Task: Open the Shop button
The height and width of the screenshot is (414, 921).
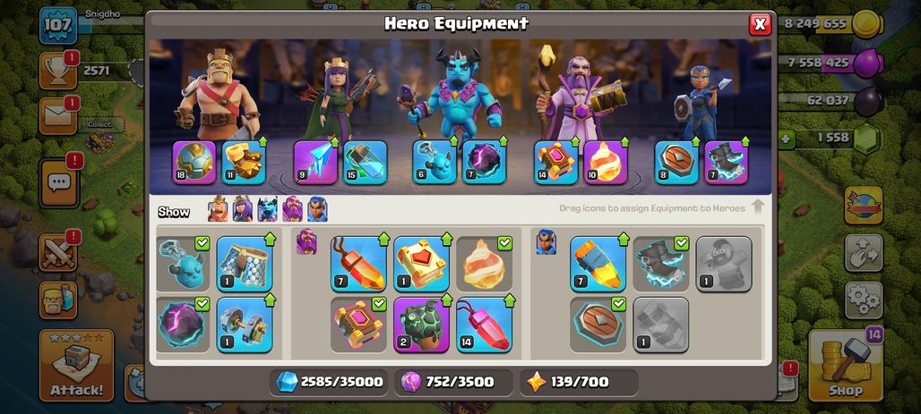Action: click(x=845, y=366)
